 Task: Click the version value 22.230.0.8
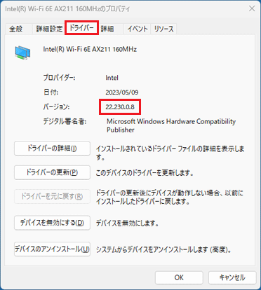click(x=120, y=107)
